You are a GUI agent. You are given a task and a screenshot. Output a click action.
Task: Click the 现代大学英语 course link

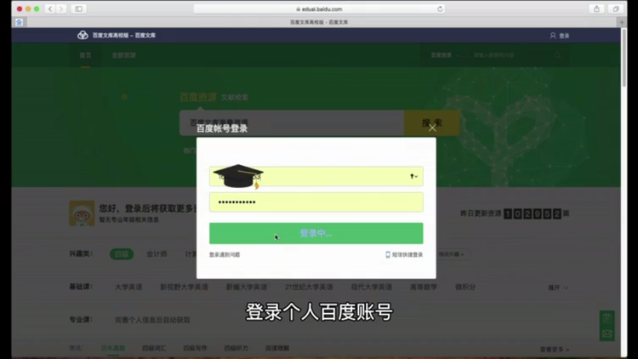(372, 287)
